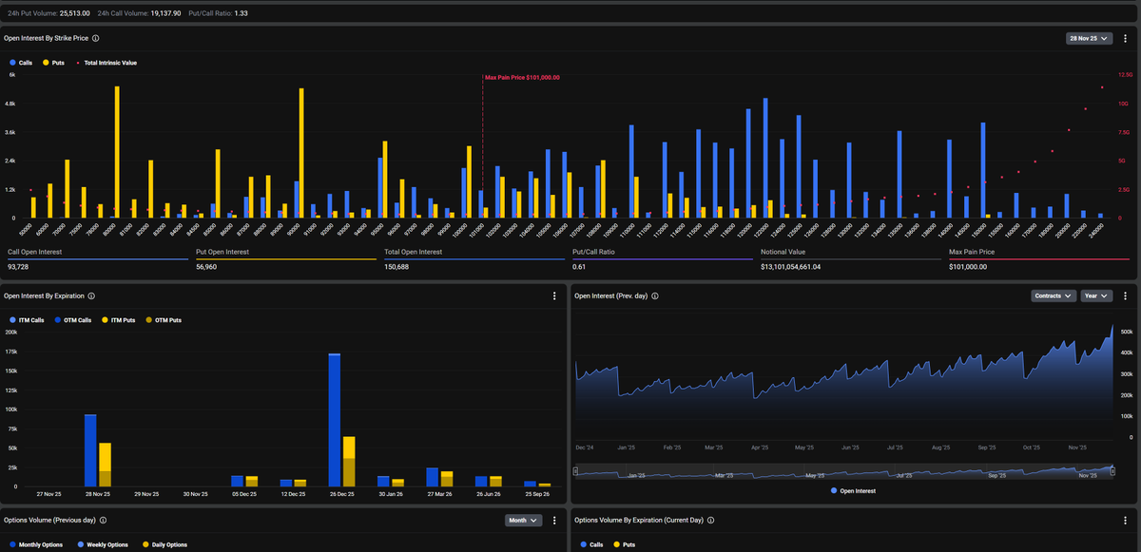Screen dimensions: 1141x552
Task: Open three-dot menu of Open Interest By Expiration
Action: [x=554, y=295]
